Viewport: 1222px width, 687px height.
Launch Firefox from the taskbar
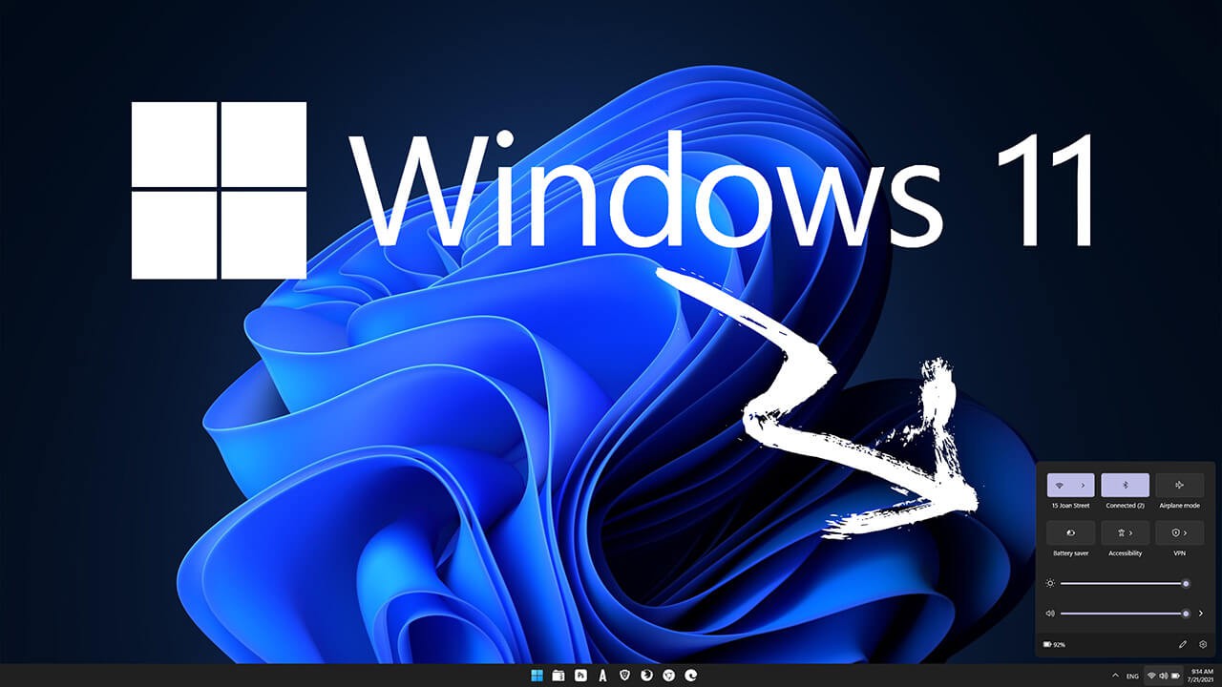click(647, 676)
